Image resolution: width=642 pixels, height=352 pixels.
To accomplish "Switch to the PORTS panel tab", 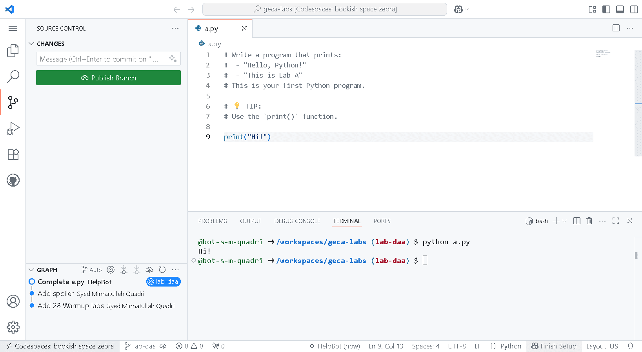I will [382, 221].
